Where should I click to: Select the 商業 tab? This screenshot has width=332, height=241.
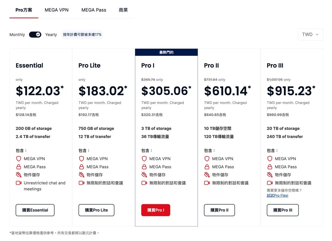coord(123,10)
